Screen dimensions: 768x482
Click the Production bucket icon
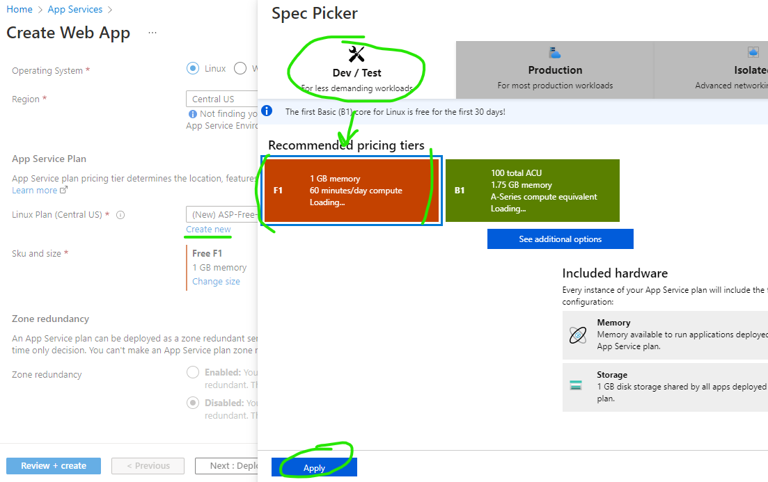(x=554, y=52)
